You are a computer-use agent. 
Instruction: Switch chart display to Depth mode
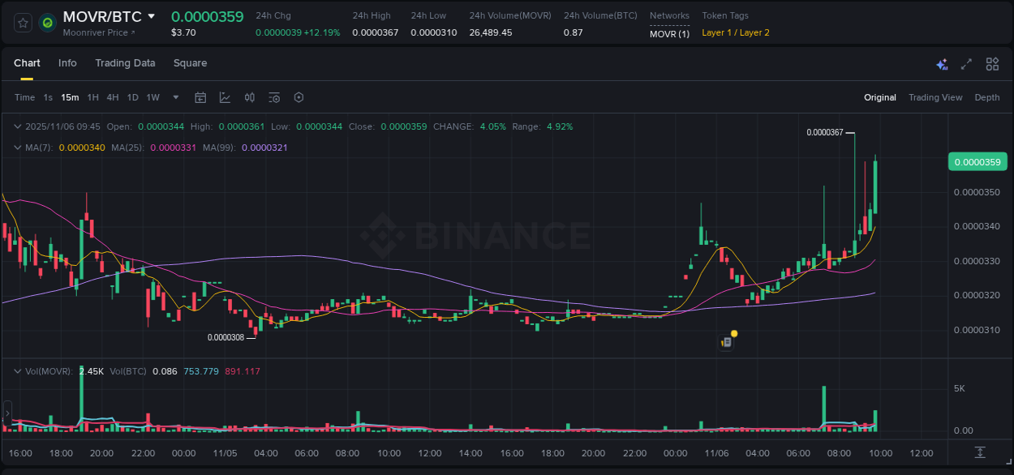(x=987, y=97)
